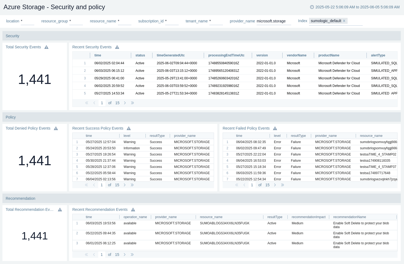404x264 pixels.
Task: Click warning icon next to Recent Security Events
Action: pos(117,47)
